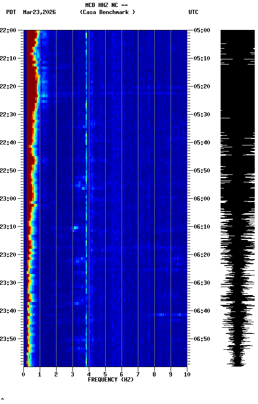Click the '3' frequency axis tick label

(72, 375)
